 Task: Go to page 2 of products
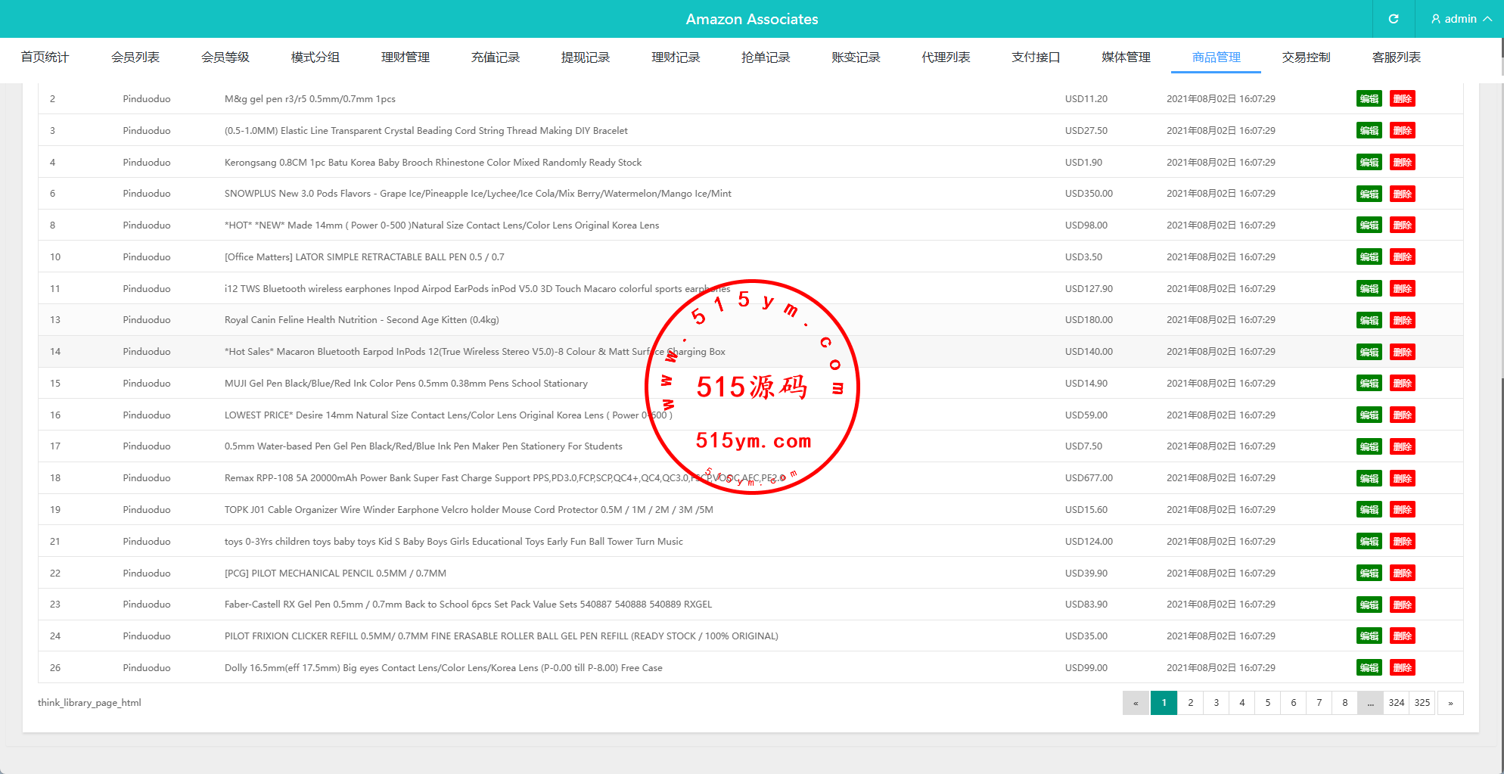[1190, 703]
